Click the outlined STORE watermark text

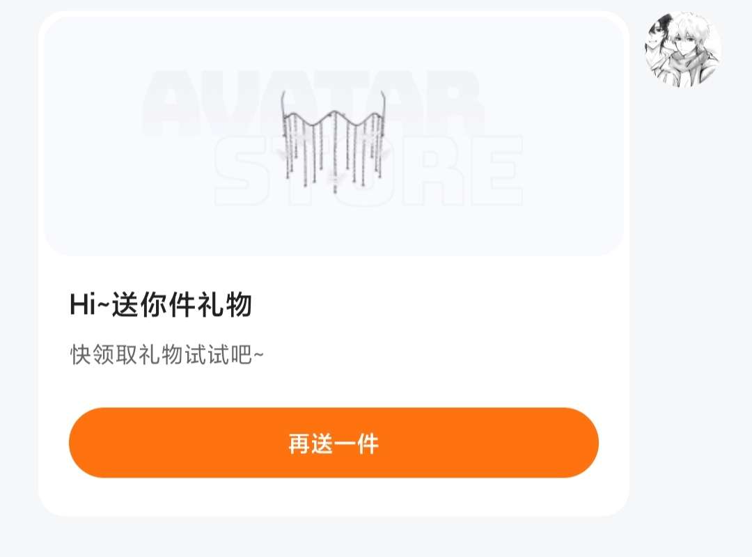pos(368,171)
